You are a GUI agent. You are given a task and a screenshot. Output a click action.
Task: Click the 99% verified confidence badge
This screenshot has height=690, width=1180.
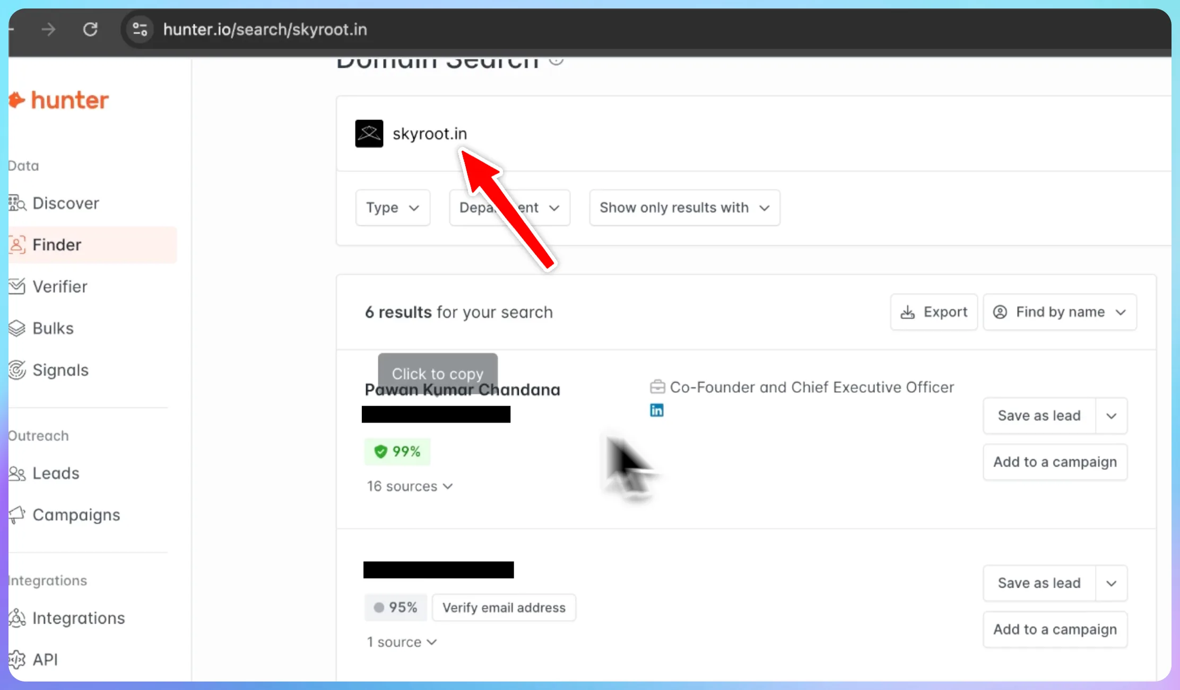[x=397, y=452]
